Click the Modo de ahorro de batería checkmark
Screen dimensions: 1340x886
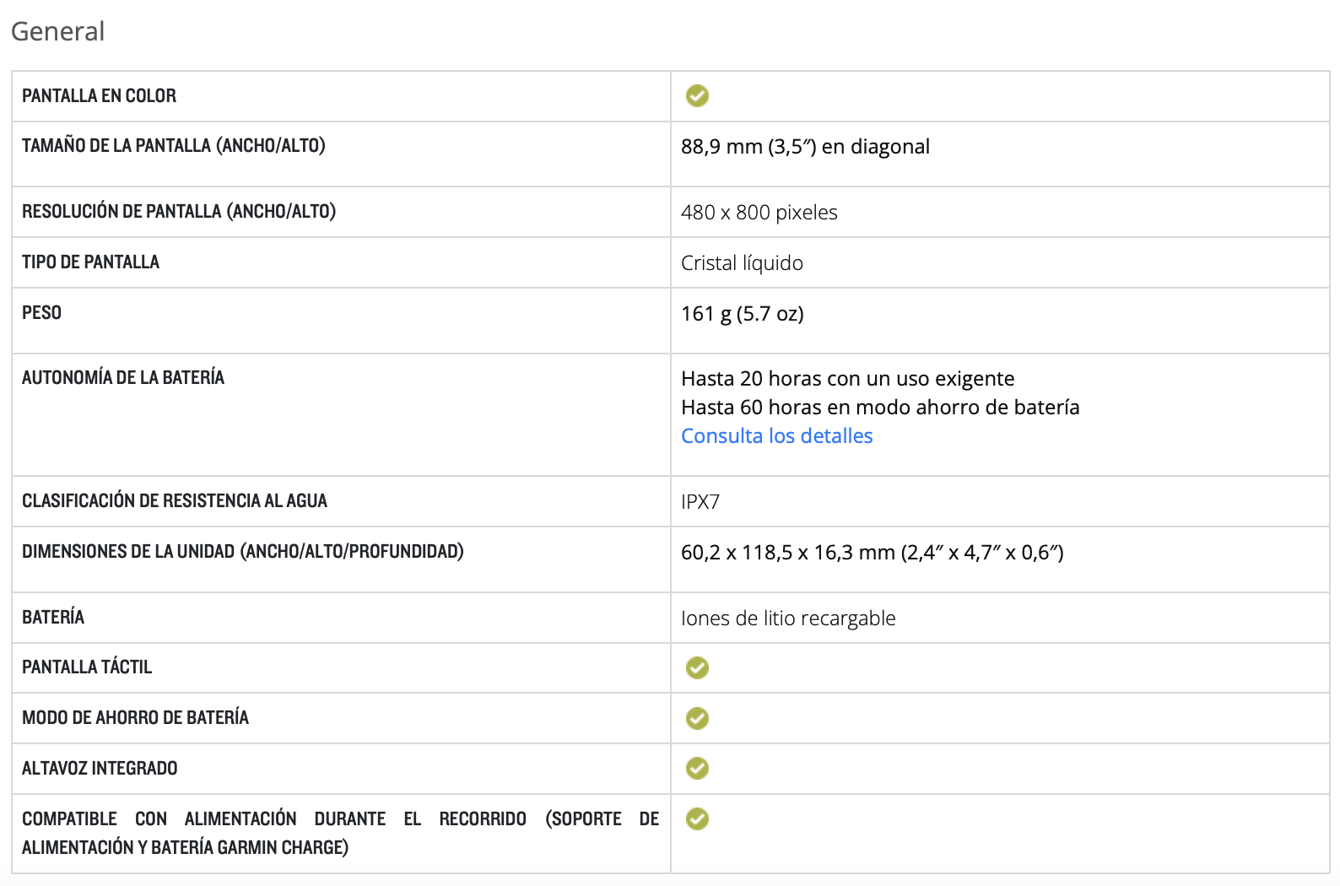(697, 719)
